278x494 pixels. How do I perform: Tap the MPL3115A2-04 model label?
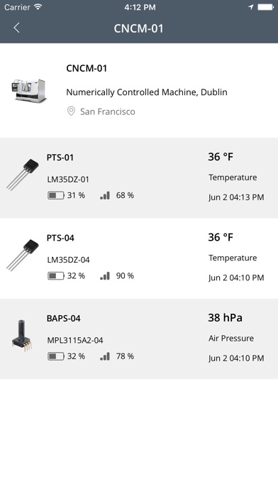(x=75, y=340)
